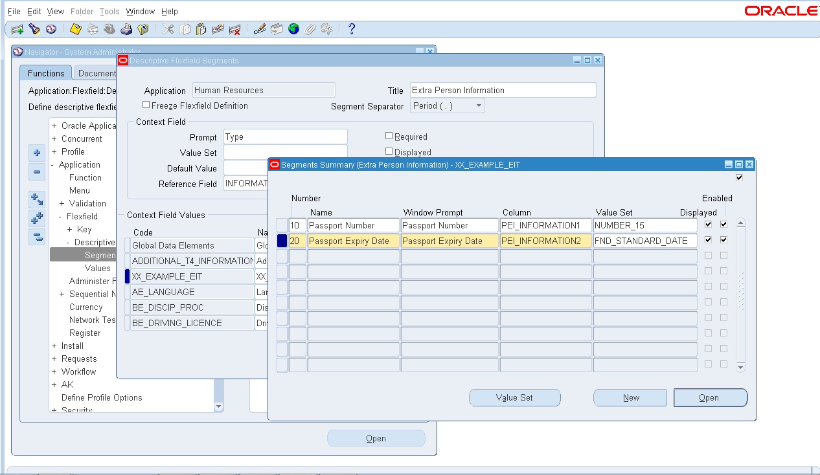
Task: Cut using the scissors toolbar icon
Action: 167,28
